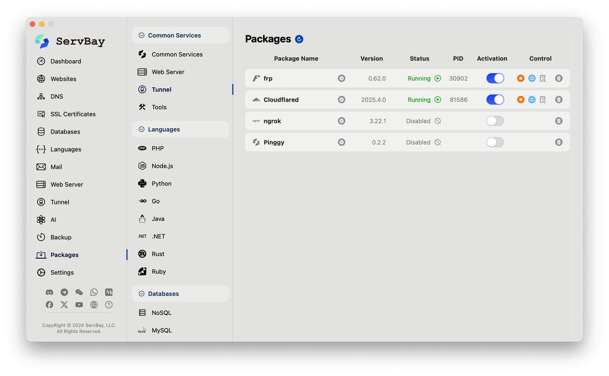
Task: Open ServBay Medium link
Action: (109, 292)
